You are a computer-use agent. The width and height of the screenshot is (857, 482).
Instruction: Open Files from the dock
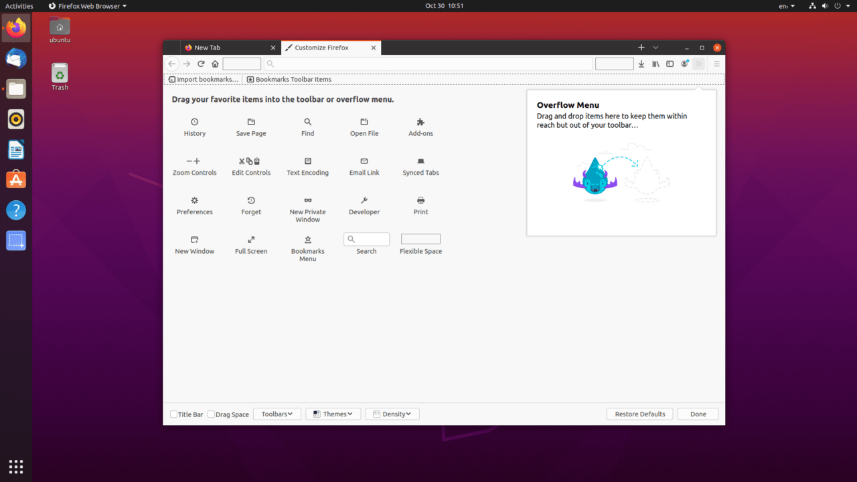click(x=16, y=89)
